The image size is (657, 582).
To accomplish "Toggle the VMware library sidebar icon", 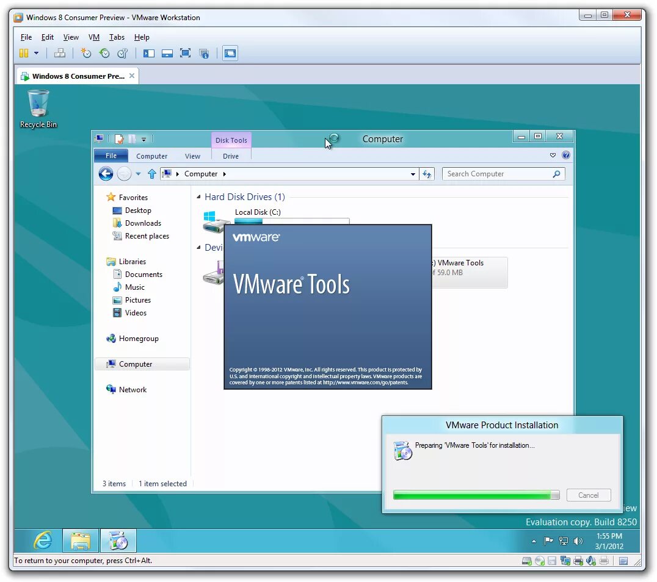I will click(149, 53).
